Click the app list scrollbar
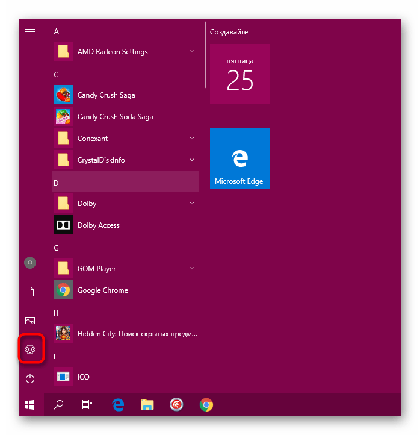The image size is (420, 435). [205, 55]
